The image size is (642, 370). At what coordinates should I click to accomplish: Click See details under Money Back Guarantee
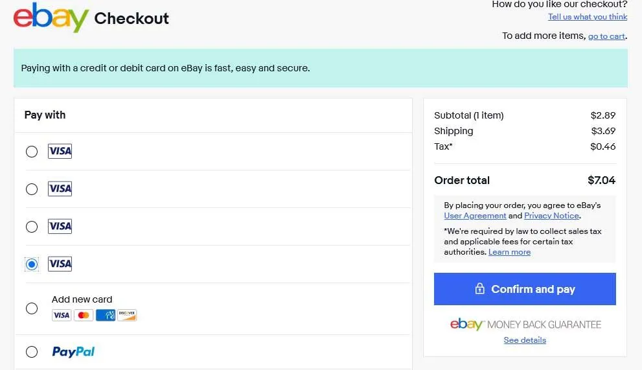525,340
